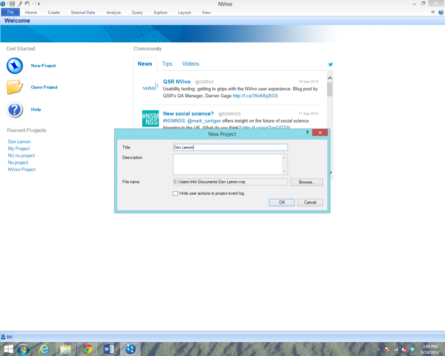This screenshot has height=356, width=445.
Task: Open recent project Don Lemon
Action: pyautogui.click(x=19, y=142)
